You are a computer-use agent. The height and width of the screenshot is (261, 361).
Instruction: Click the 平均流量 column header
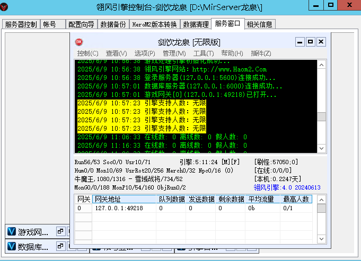263,199
